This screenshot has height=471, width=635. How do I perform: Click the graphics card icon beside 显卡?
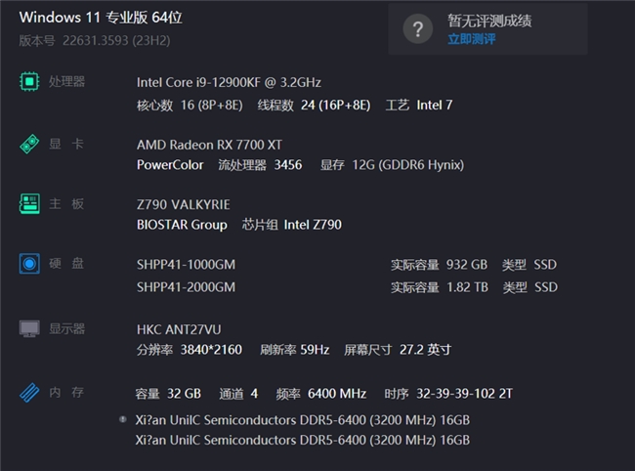pos(29,144)
